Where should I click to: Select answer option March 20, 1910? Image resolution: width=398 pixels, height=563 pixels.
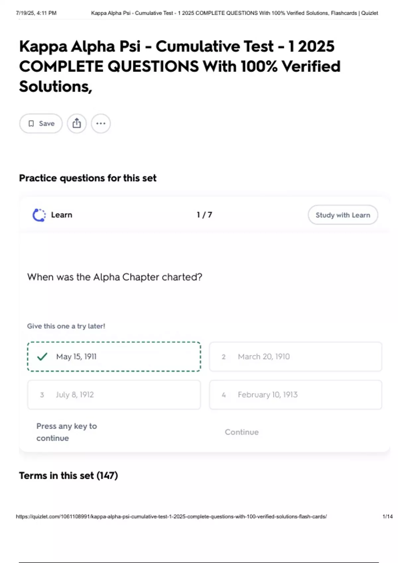pos(295,357)
